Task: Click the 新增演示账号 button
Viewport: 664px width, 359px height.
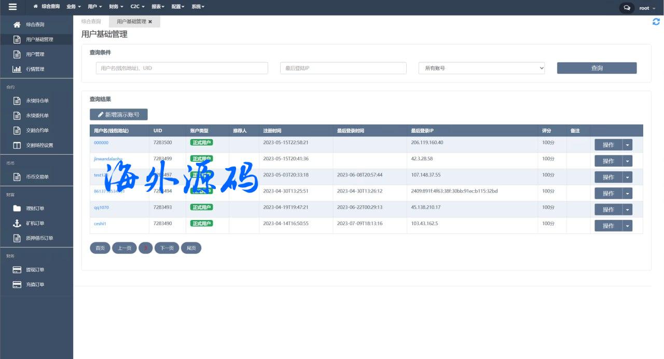Action: 118,115
